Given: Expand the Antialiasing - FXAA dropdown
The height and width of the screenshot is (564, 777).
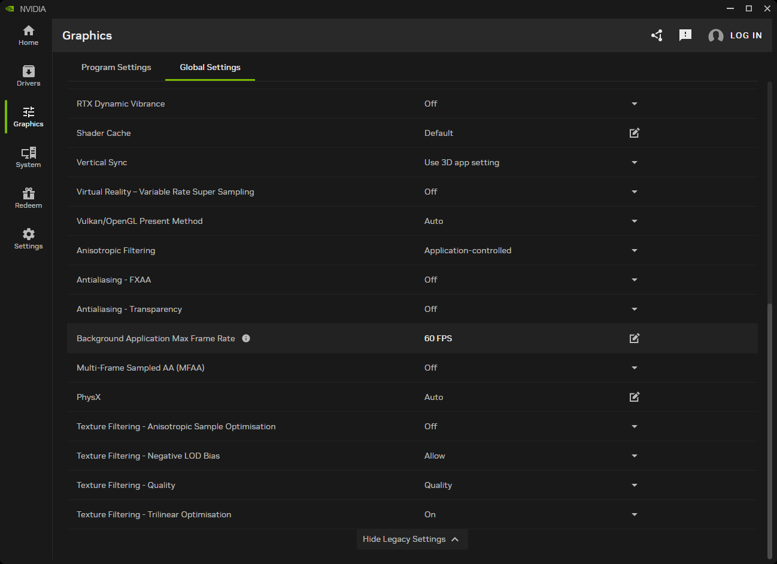Looking at the screenshot, I should coord(635,280).
